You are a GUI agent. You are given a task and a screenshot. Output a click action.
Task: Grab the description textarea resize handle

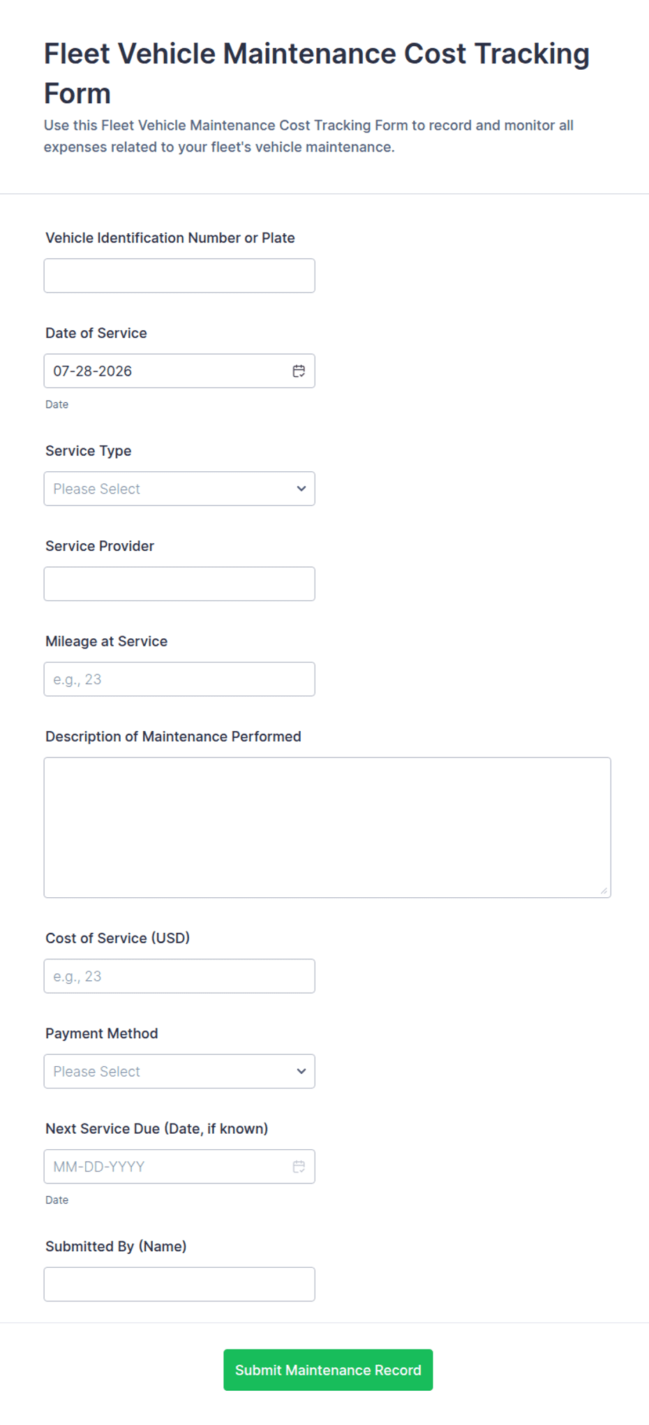(x=604, y=890)
